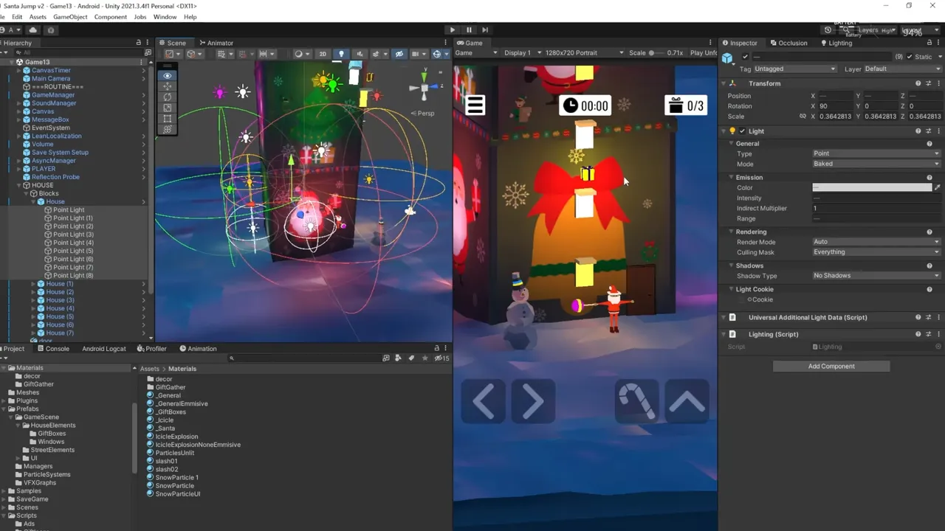The height and width of the screenshot is (531, 945).
Task: Pick color with the eyedropper icon
Action: pyautogui.click(x=938, y=187)
